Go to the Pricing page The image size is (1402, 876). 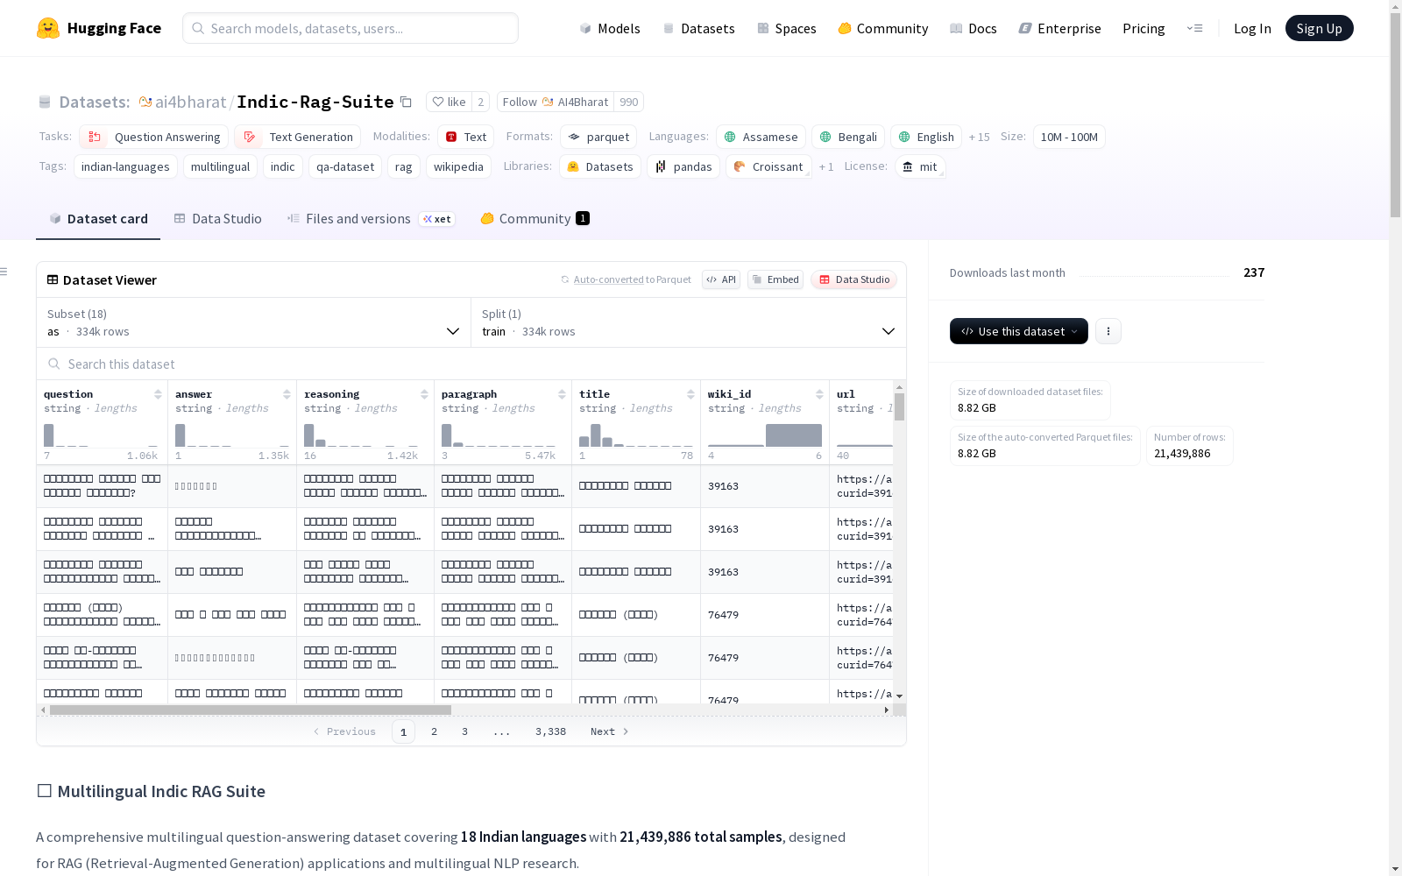pyautogui.click(x=1144, y=28)
